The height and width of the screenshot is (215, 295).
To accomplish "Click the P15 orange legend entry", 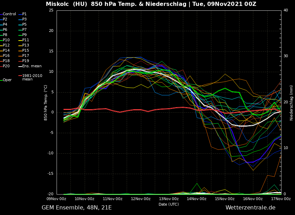I will pyautogui.click(x=26, y=51).
